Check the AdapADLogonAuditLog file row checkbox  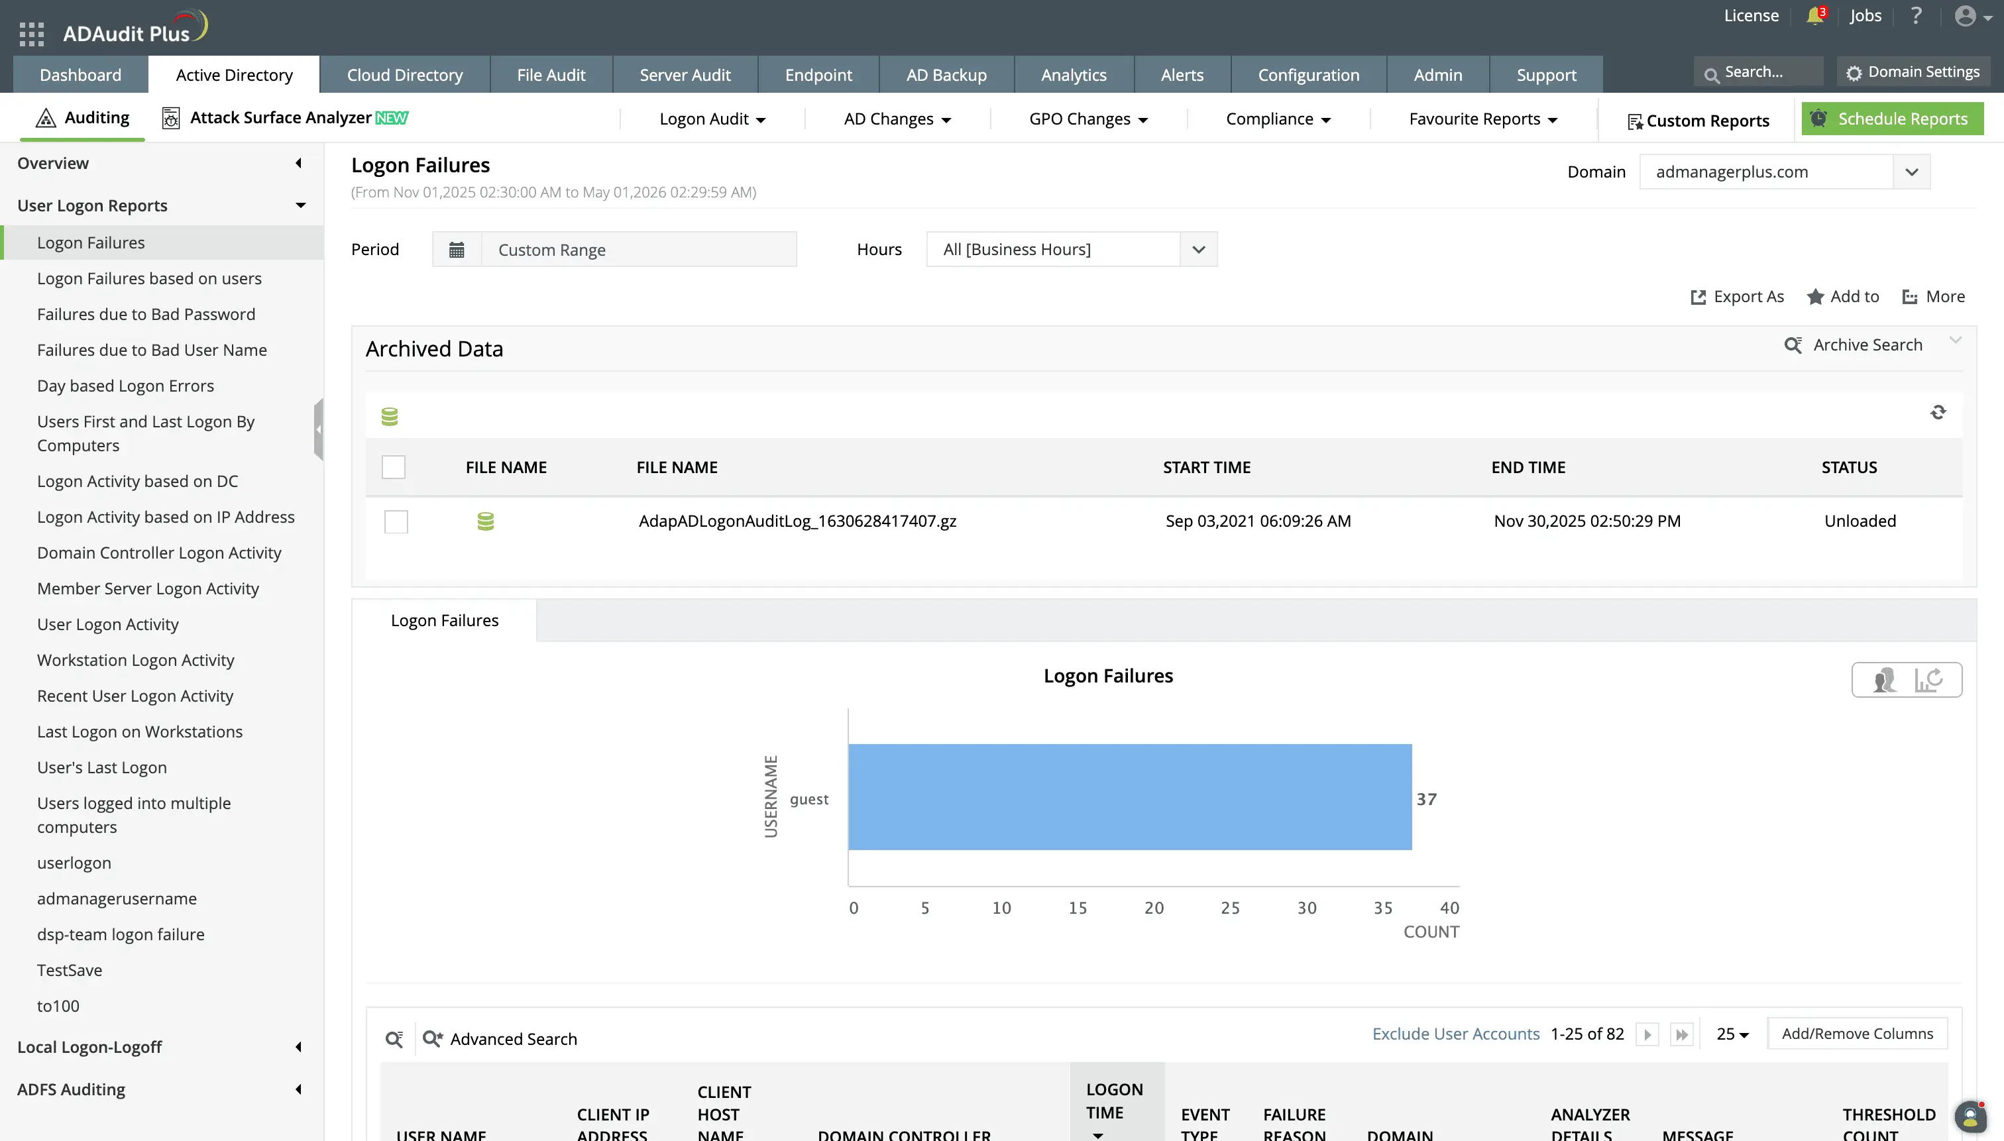(x=396, y=522)
